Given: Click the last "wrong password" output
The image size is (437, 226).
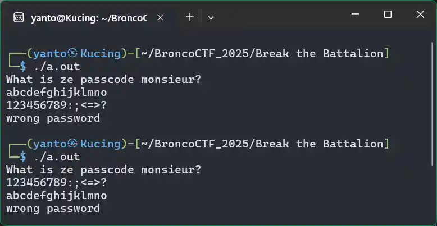Looking at the screenshot, I should (53, 209).
